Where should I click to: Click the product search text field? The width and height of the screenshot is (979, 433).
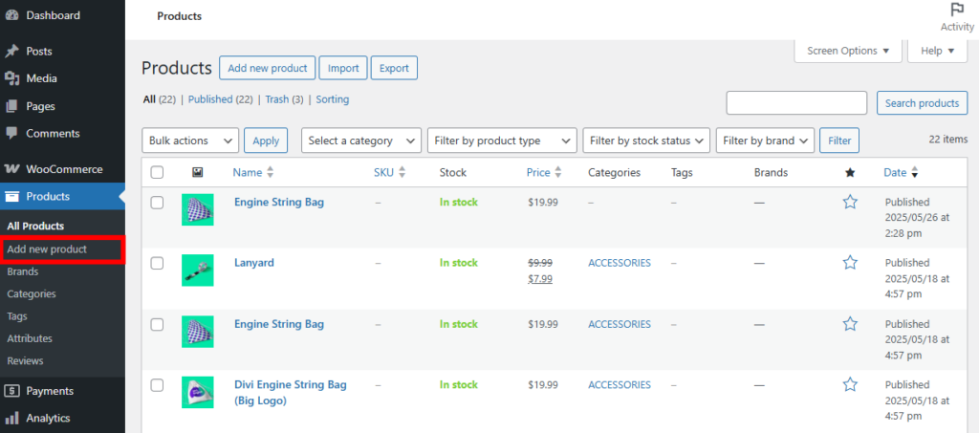click(x=796, y=103)
